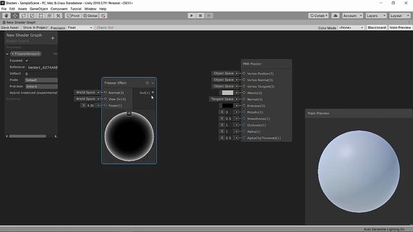Step one frame forward
The image size is (413, 232).
(209, 15)
